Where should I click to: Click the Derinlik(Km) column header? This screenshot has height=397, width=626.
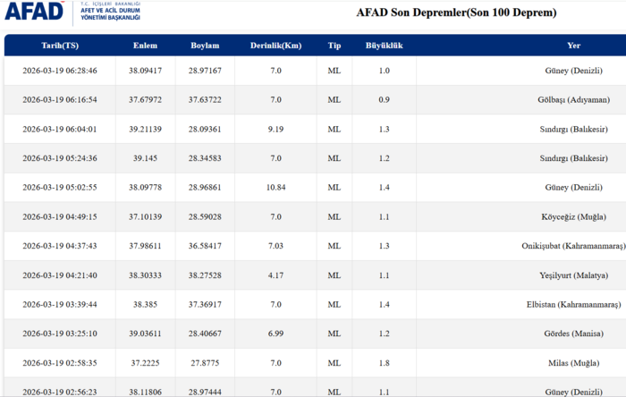[275, 46]
